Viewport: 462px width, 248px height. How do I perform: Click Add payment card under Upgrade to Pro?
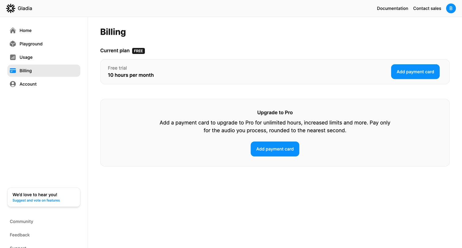tap(275, 149)
